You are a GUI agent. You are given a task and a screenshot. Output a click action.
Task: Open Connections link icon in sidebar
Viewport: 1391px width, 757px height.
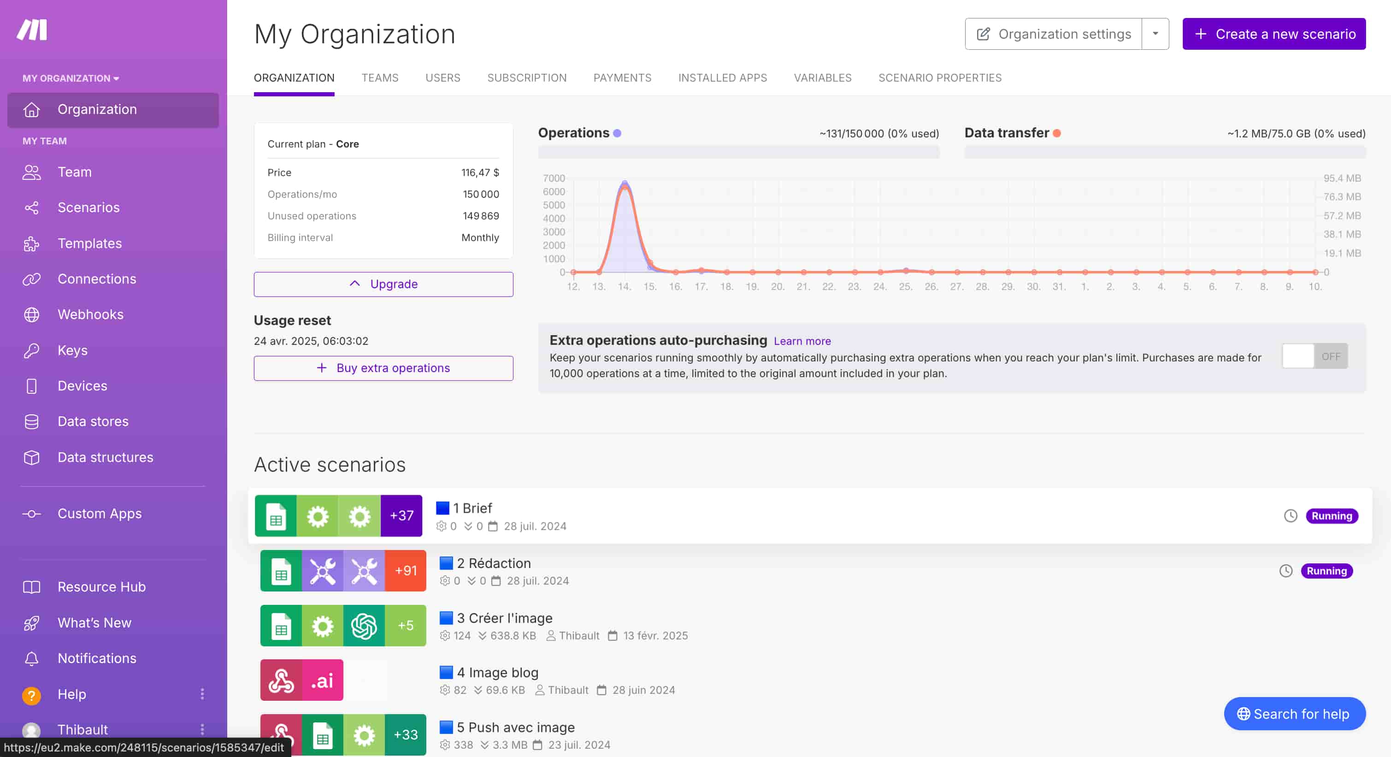point(31,279)
